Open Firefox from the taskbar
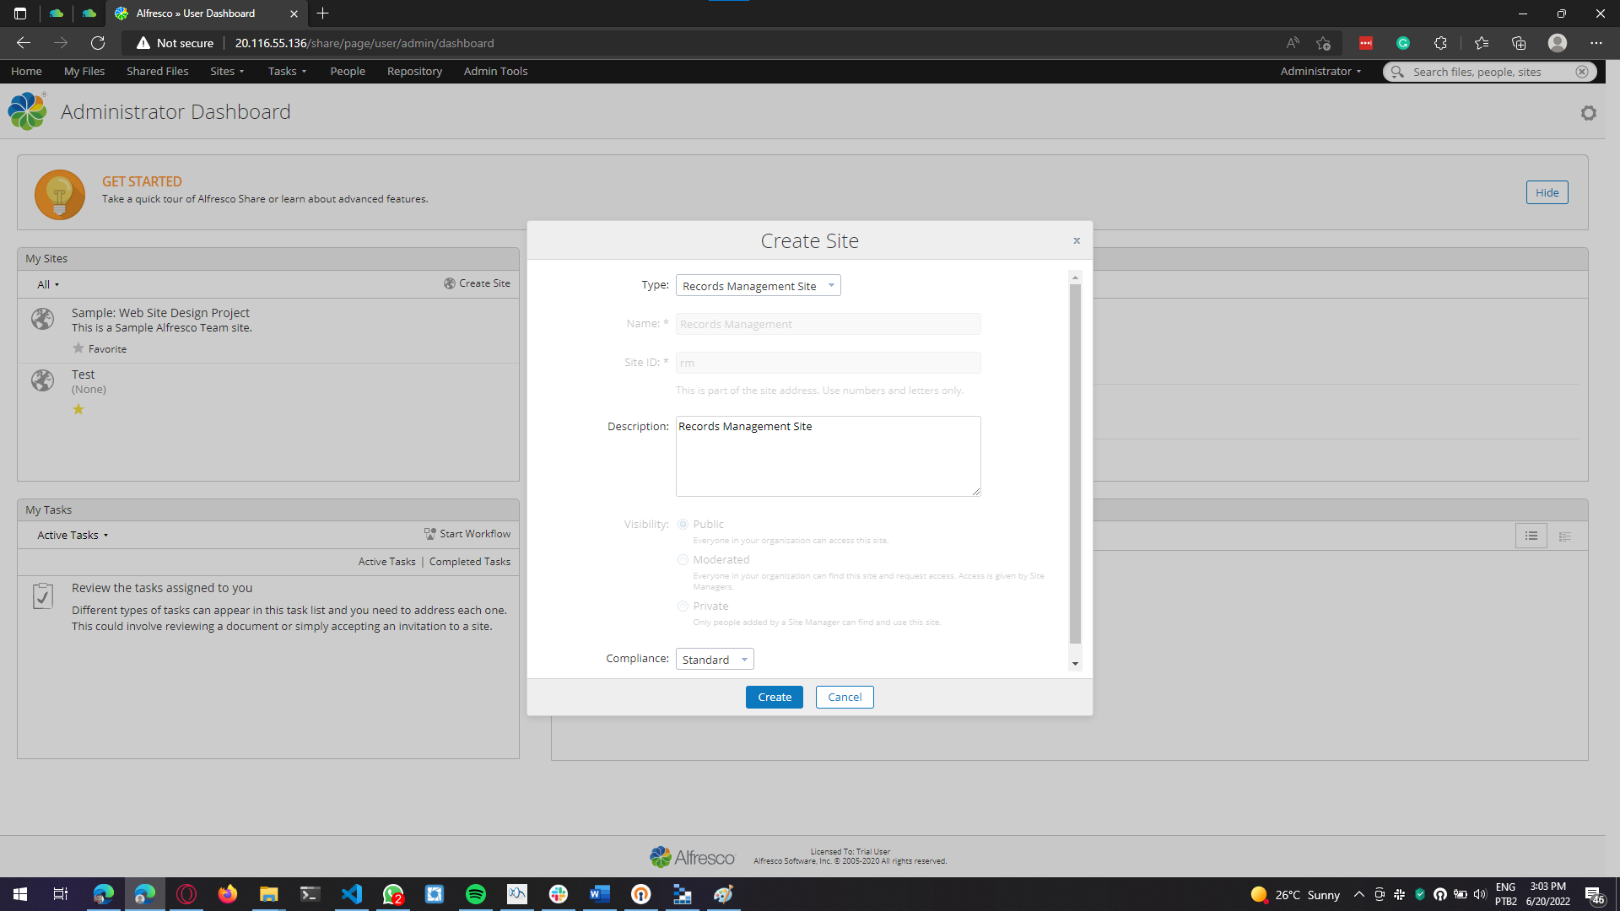The width and height of the screenshot is (1620, 911). [228, 894]
